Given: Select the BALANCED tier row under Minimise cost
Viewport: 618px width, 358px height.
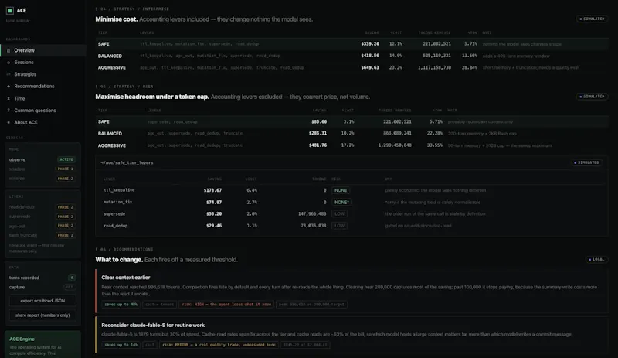Looking at the screenshot, I should 352,56.
